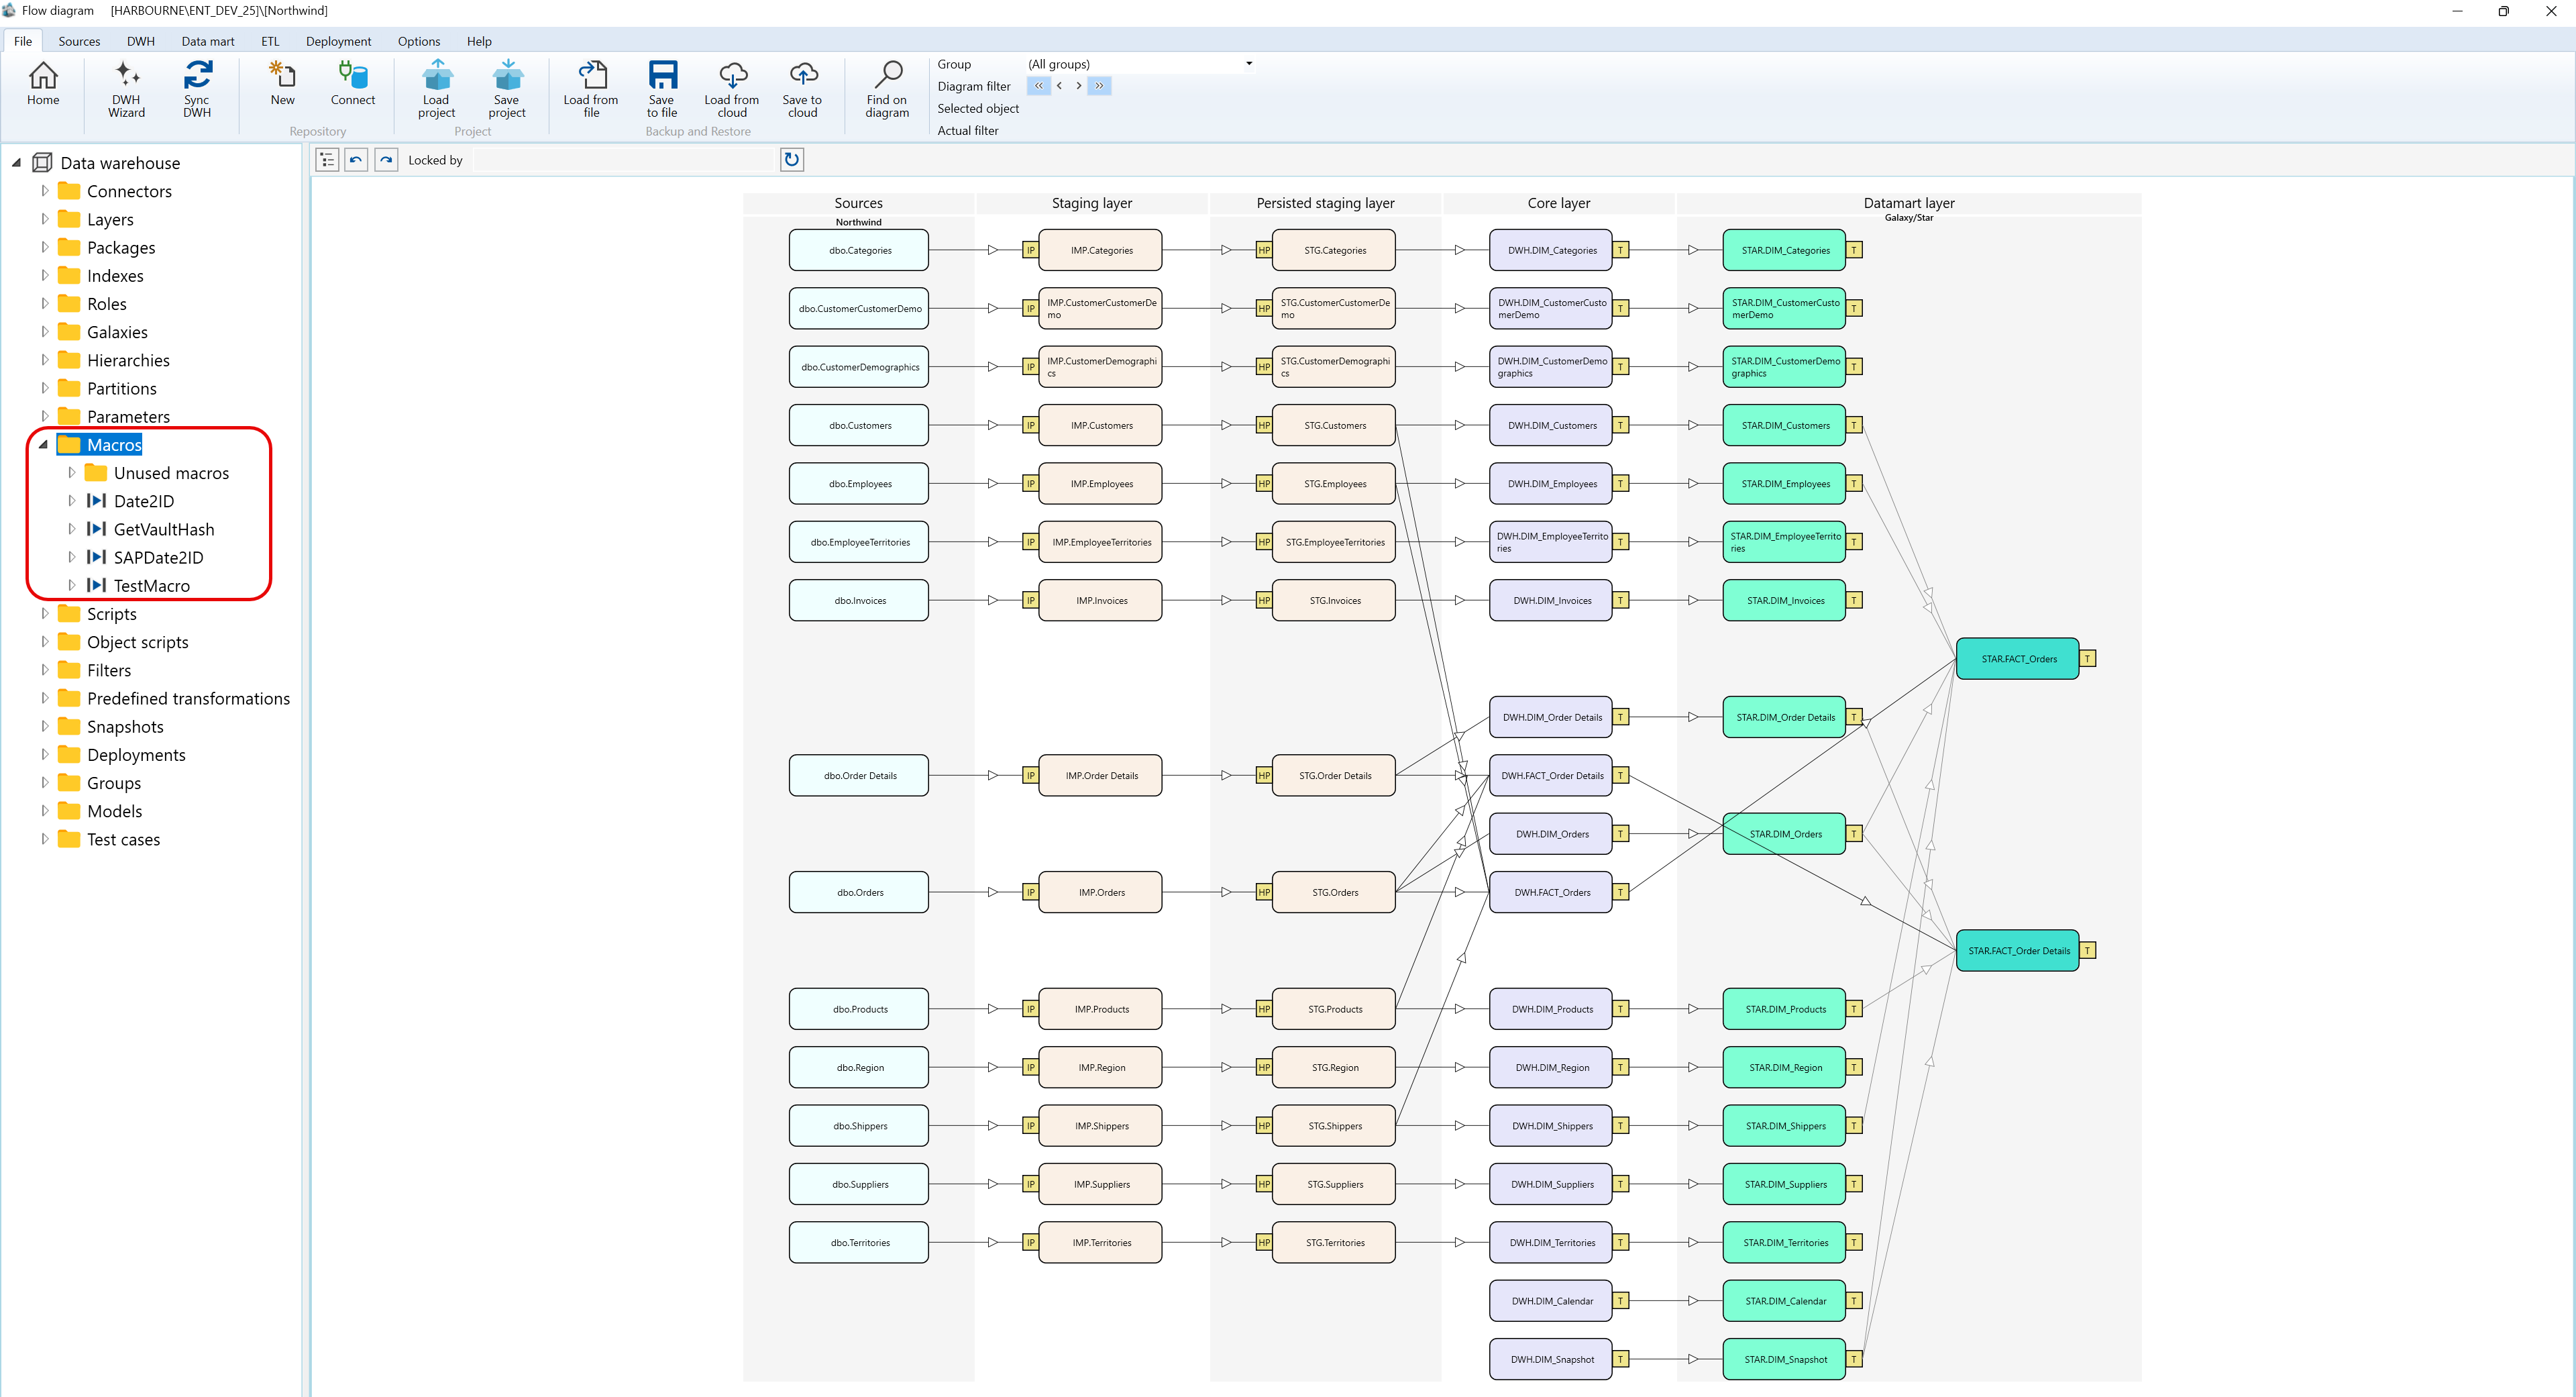Click the Locked by field
This screenshot has width=2576, height=1397.
click(625, 160)
